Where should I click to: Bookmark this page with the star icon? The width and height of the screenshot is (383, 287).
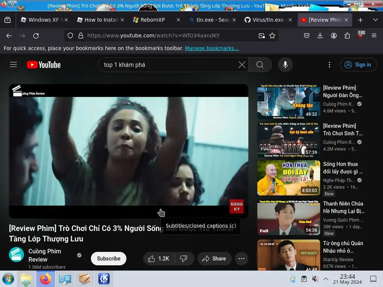272,36
